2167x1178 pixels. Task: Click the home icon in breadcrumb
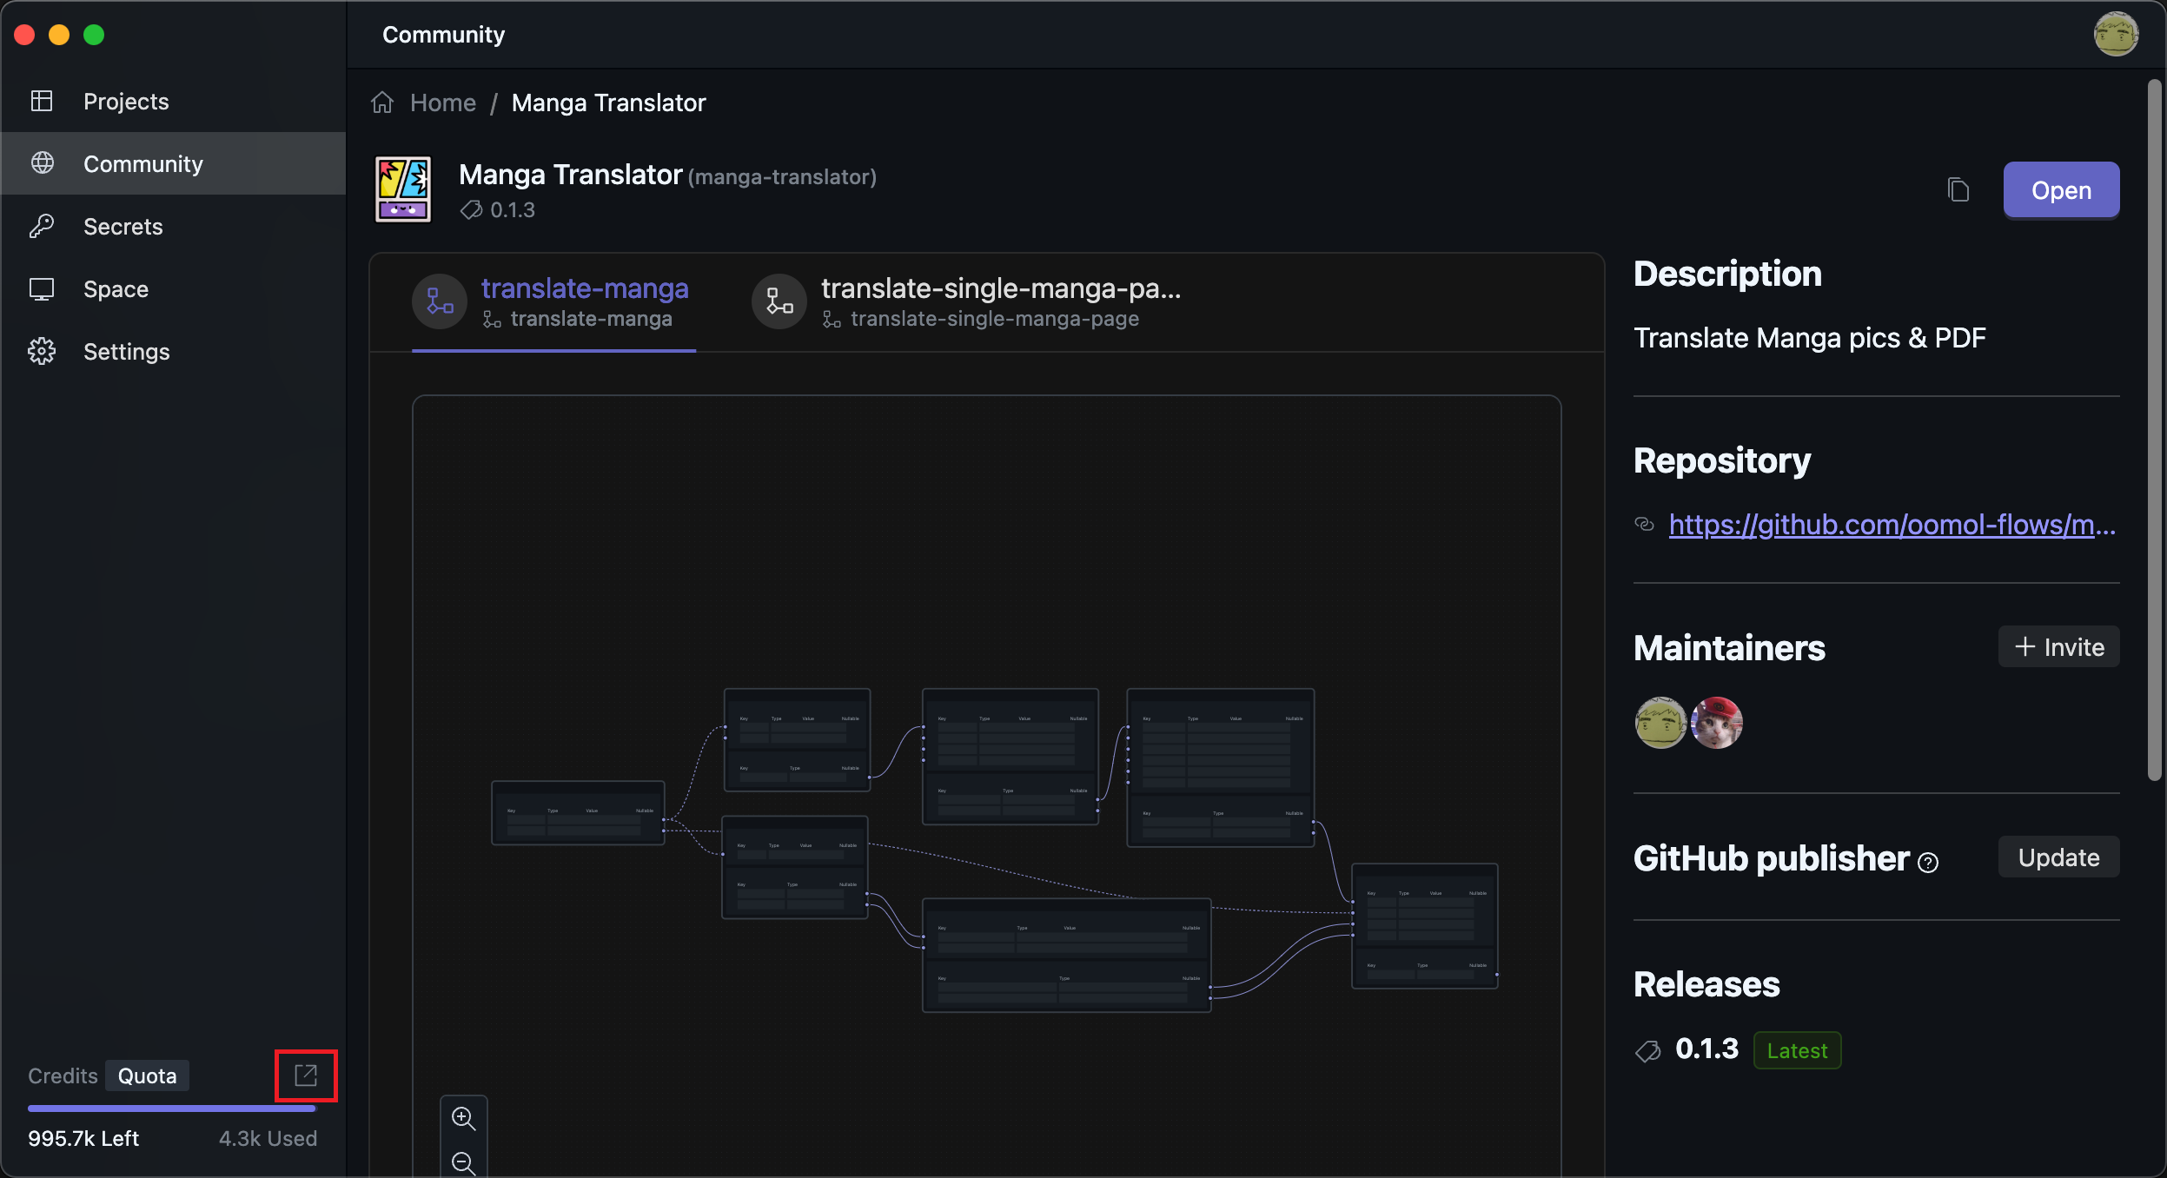tap(382, 103)
